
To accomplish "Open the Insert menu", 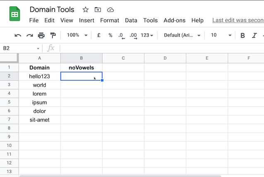I will (x=87, y=20).
